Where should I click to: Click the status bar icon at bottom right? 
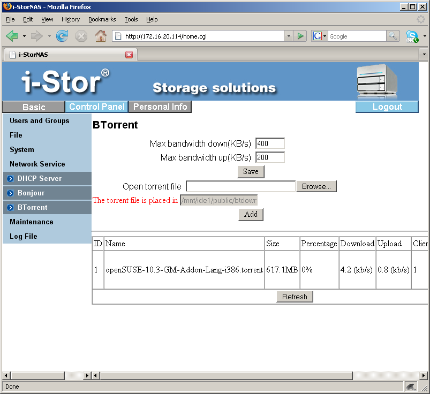(x=411, y=387)
